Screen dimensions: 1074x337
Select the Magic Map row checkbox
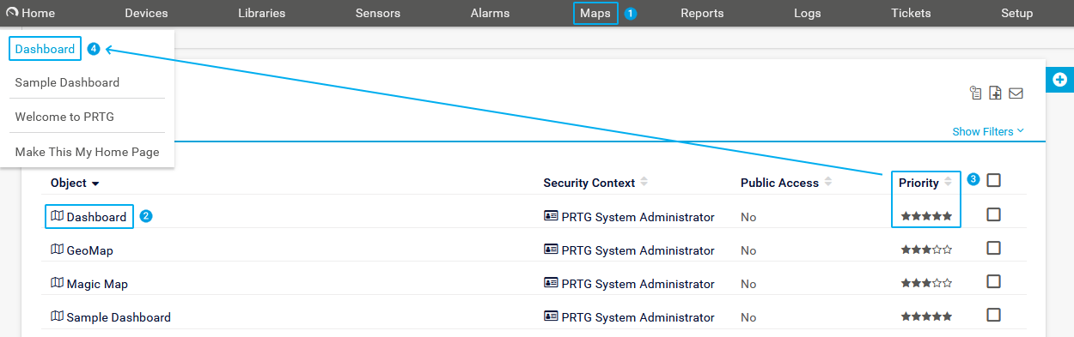pyautogui.click(x=993, y=281)
